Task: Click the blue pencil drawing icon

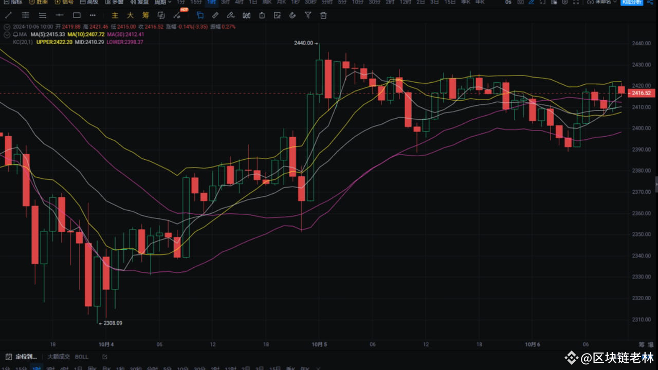Action: (x=532, y=2)
